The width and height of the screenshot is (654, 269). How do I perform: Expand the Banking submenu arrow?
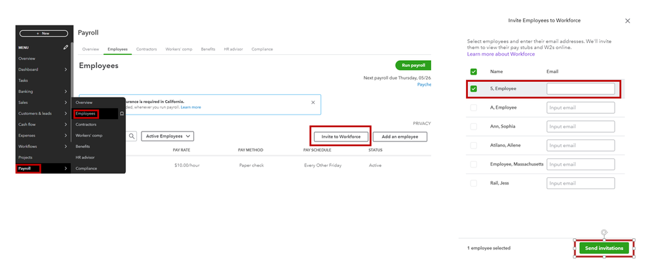(x=66, y=92)
